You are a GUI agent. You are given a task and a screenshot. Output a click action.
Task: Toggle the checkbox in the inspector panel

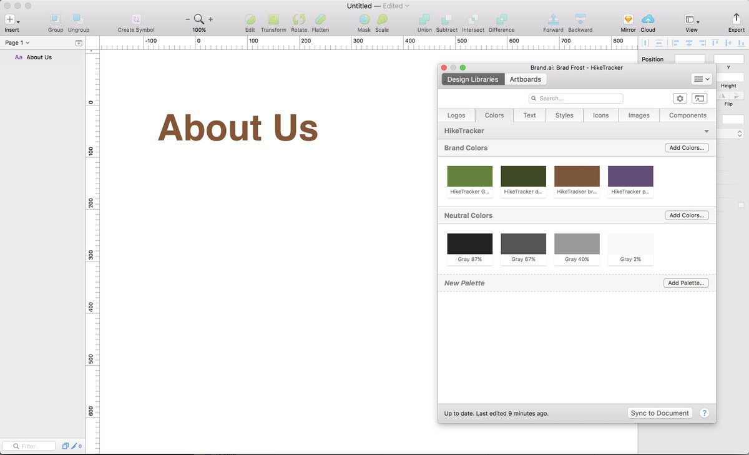point(741,205)
